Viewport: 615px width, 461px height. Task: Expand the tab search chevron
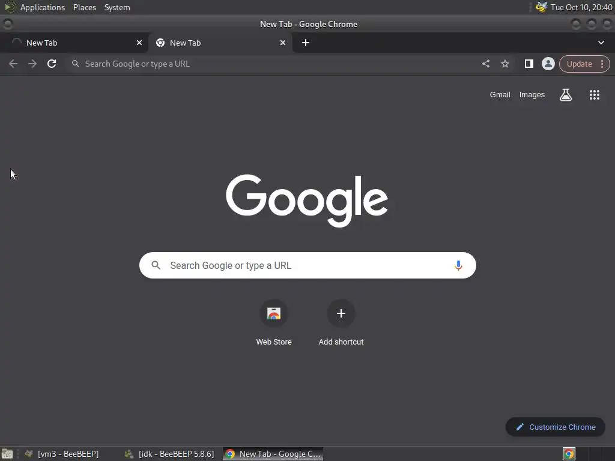click(x=601, y=43)
